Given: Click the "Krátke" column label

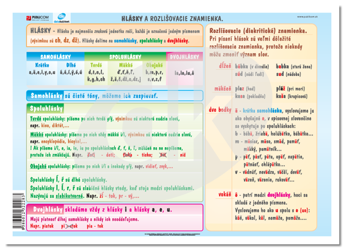Looking at the screenshot, I should pos(42,65).
